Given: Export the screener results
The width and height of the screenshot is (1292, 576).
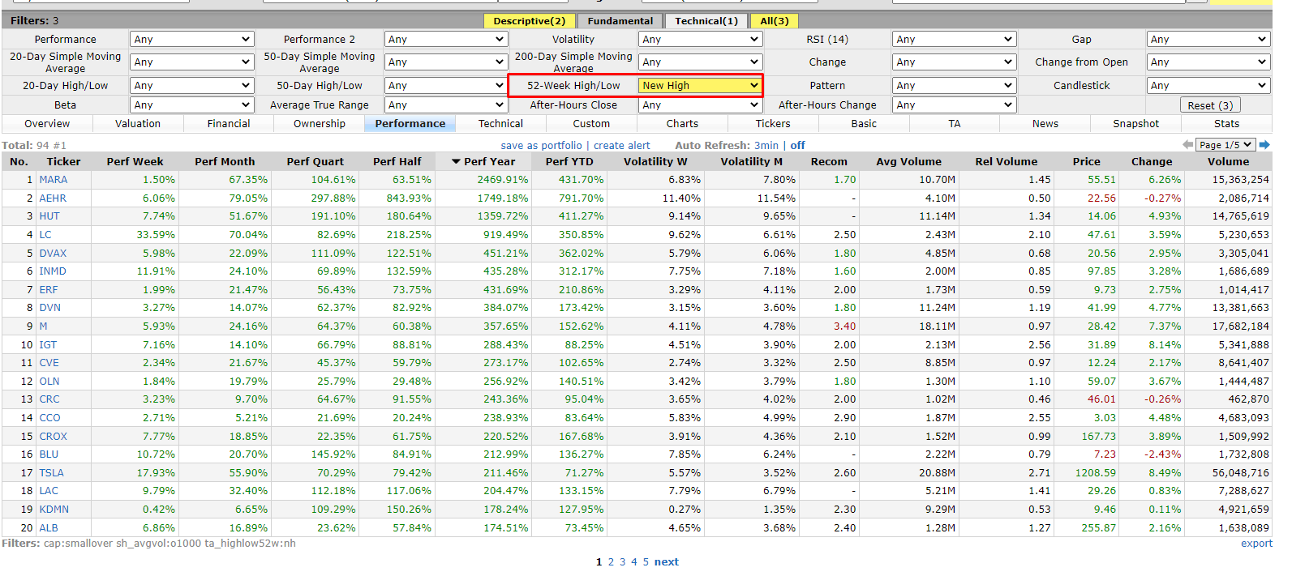Looking at the screenshot, I should (1256, 544).
